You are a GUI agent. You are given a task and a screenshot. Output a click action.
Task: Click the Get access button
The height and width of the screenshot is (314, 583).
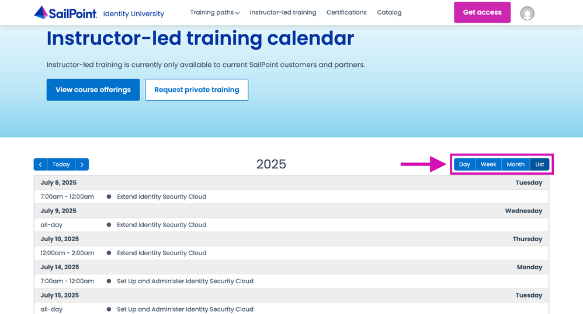pos(482,12)
